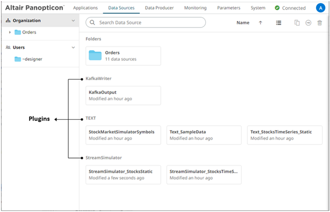Click the green Connected status icon
Screen dimensions: 330x212
277,8
